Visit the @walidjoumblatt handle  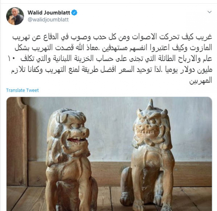click(x=48, y=20)
